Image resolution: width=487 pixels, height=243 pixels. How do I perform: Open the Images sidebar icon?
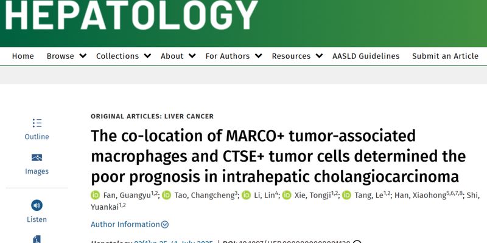click(37, 158)
